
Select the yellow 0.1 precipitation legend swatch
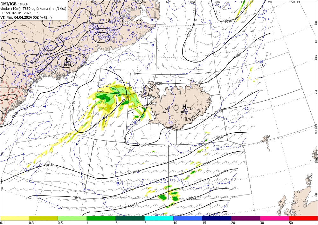(x=14, y=218)
